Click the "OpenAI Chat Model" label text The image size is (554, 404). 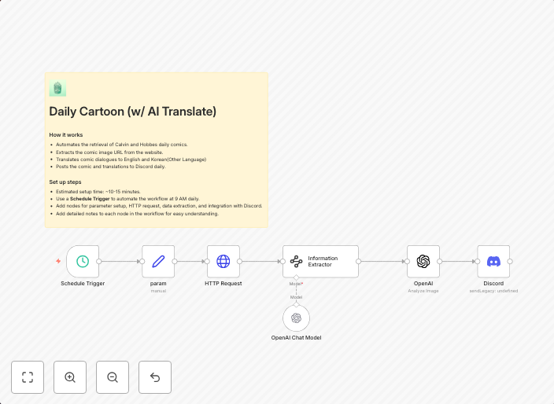pos(296,337)
